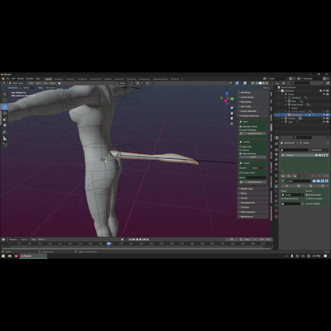Select the Add Cube tool

[x=5, y=145]
